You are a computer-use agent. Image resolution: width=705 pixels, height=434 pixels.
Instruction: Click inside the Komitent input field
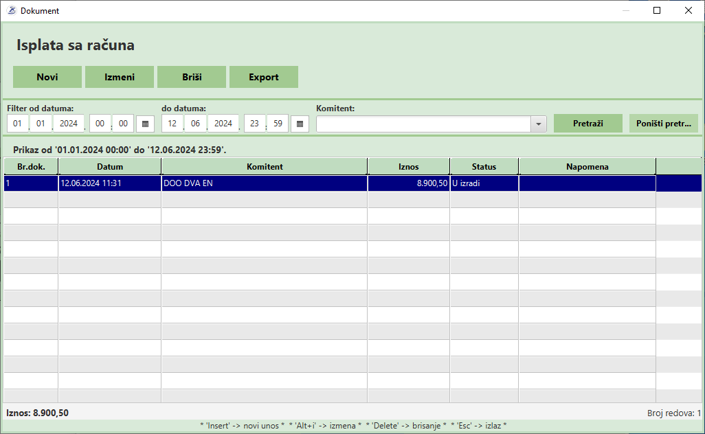click(423, 124)
